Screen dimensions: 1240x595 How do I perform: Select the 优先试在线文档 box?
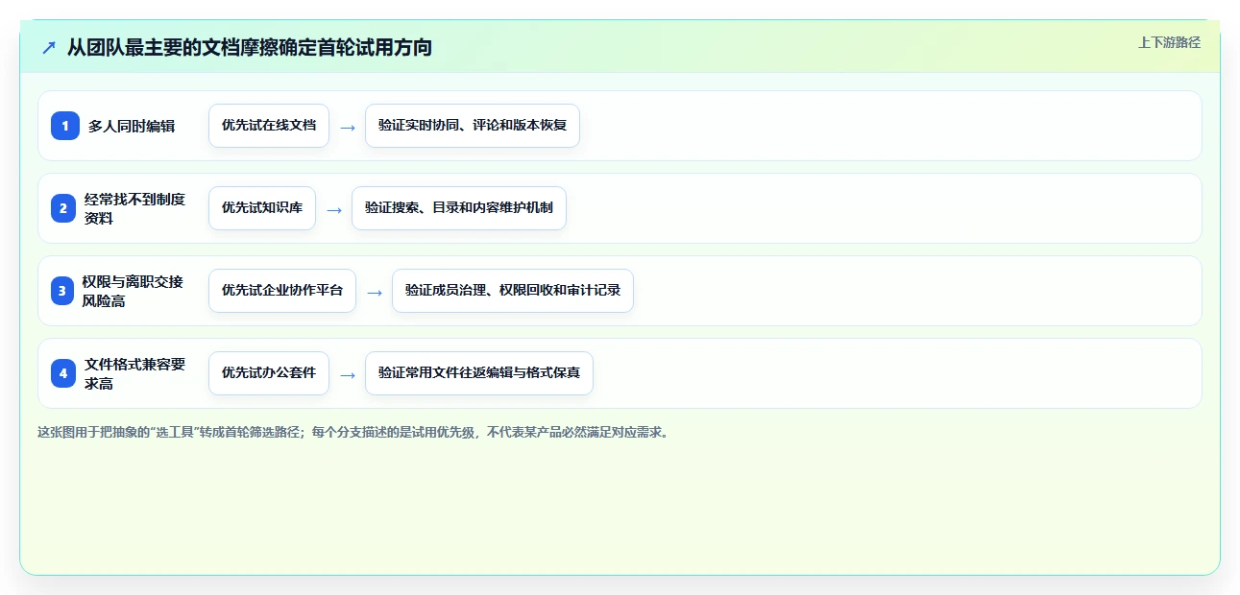point(269,126)
